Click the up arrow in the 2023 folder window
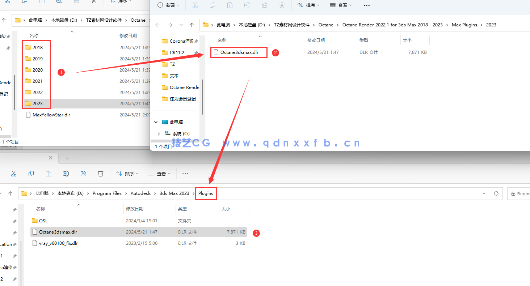 point(192,25)
